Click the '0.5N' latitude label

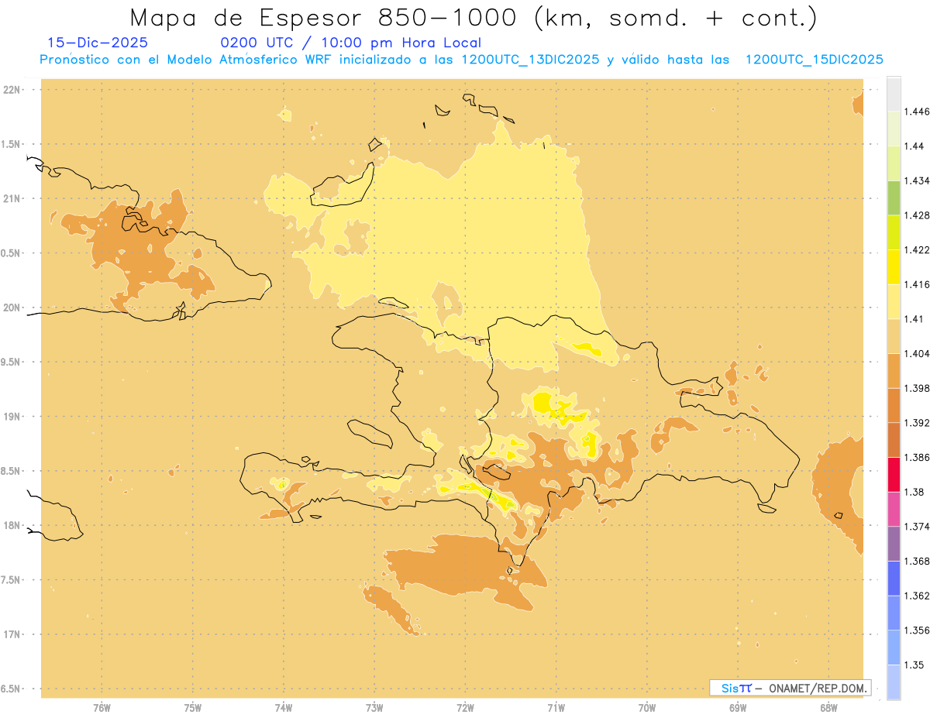coord(12,253)
